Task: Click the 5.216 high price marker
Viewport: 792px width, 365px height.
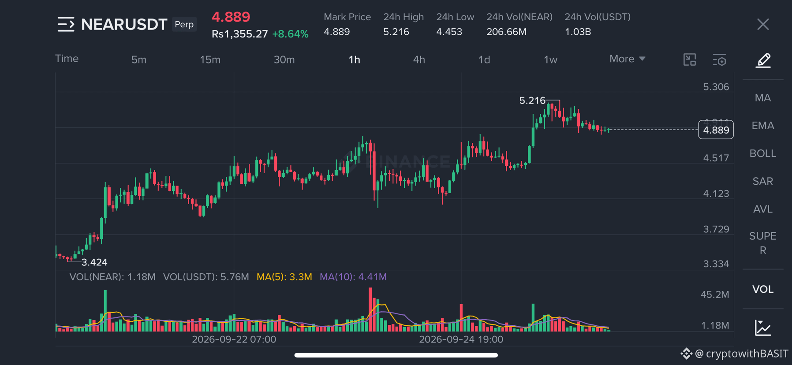Action: 532,101
